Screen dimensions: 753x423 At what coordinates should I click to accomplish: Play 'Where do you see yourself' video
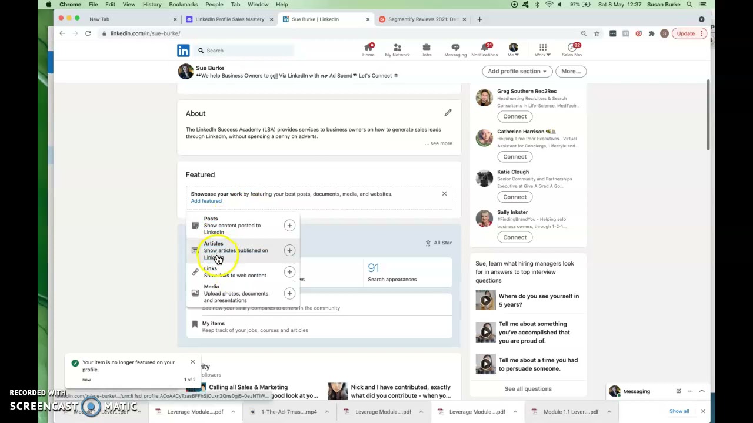pyautogui.click(x=485, y=300)
